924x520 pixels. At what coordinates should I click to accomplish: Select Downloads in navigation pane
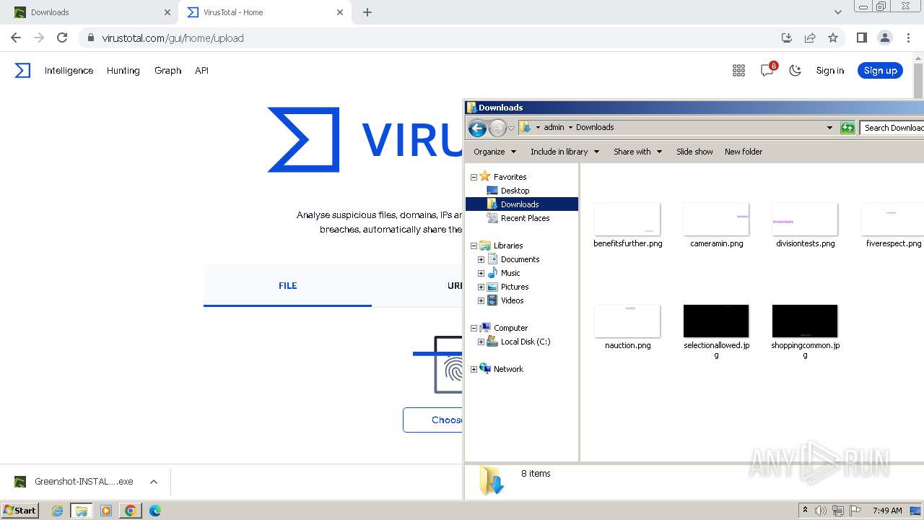[x=520, y=204]
